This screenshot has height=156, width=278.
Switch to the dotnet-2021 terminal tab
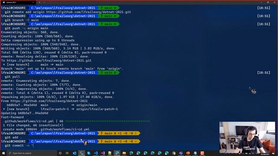(x=18, y=2)
